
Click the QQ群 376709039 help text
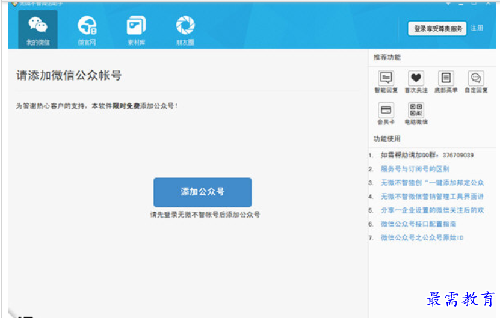pos(427,155)
